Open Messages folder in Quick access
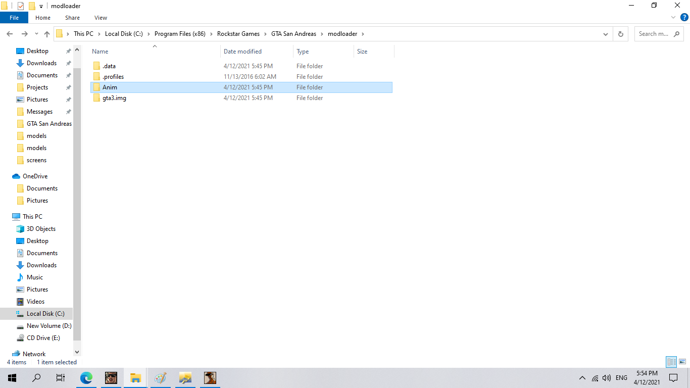Viewport: 690px width, 388px height. point(39,112)
